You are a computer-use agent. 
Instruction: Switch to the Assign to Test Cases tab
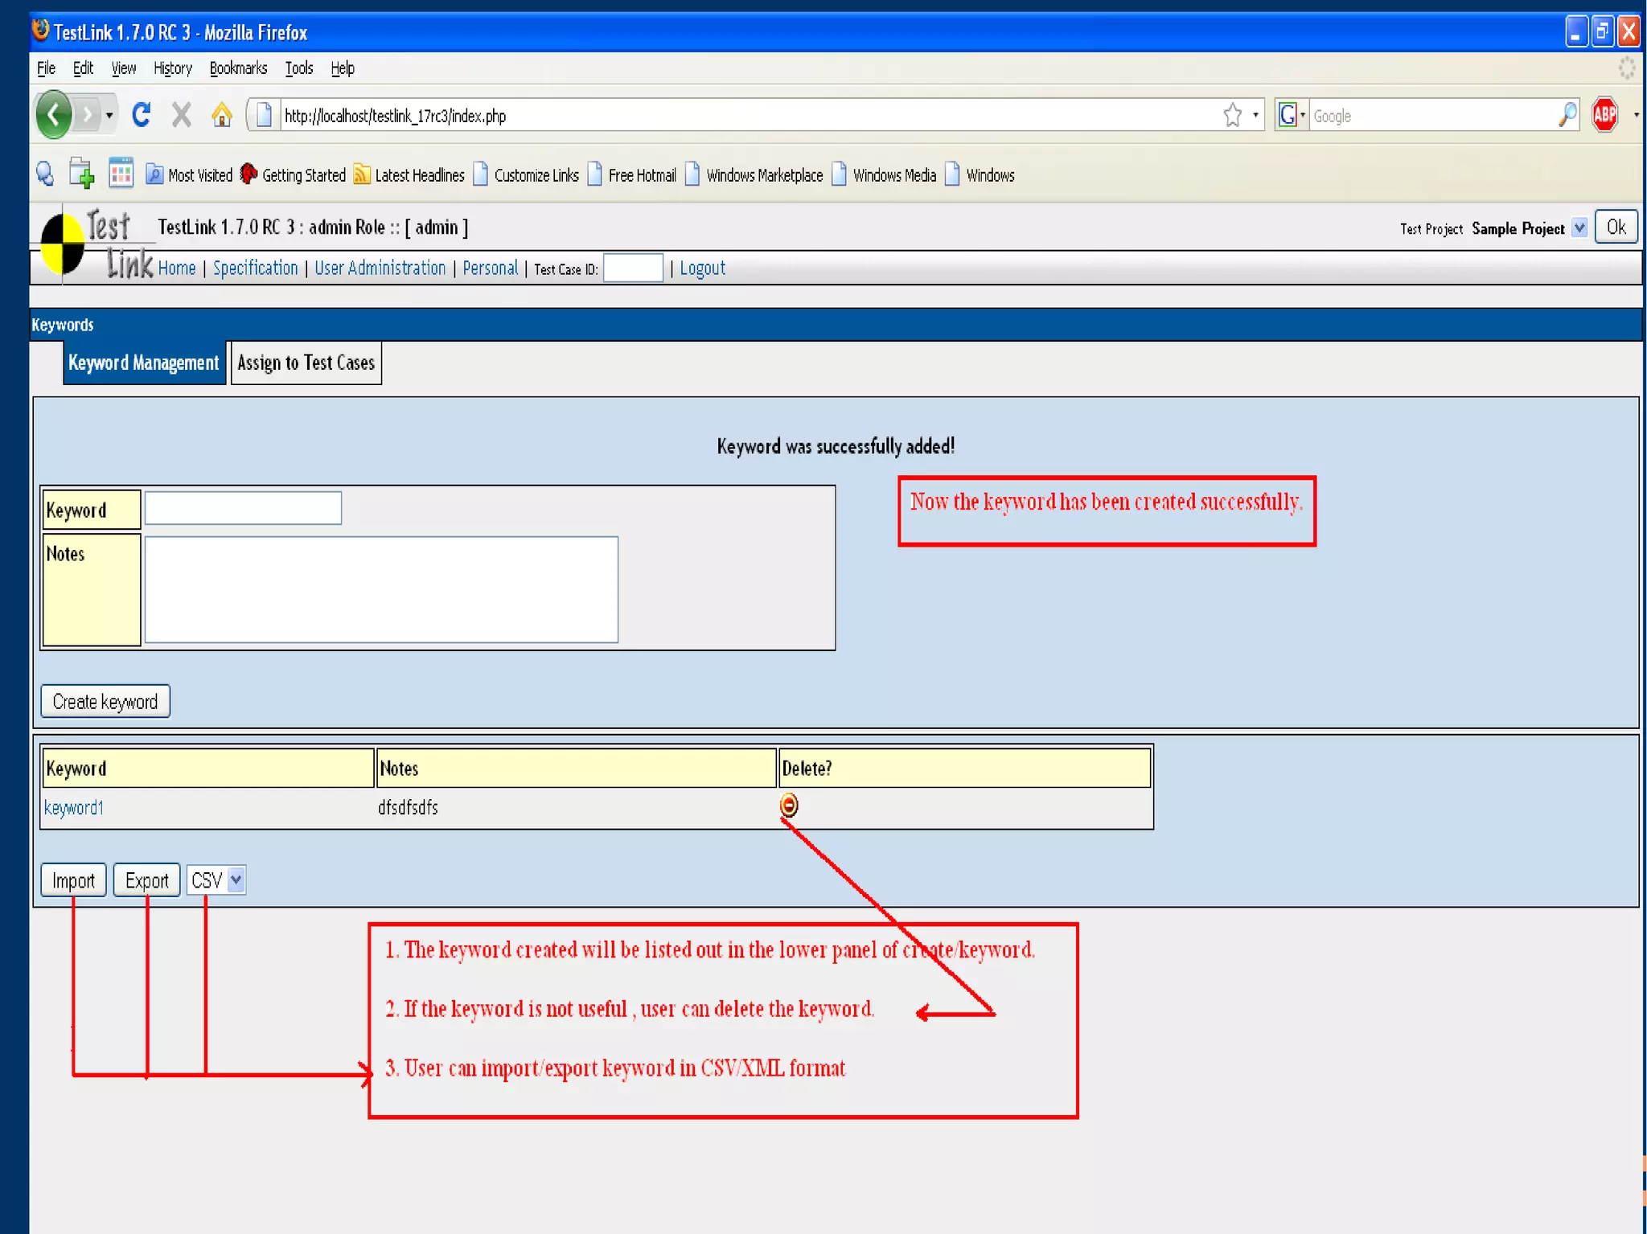click(x=306, y=363)
